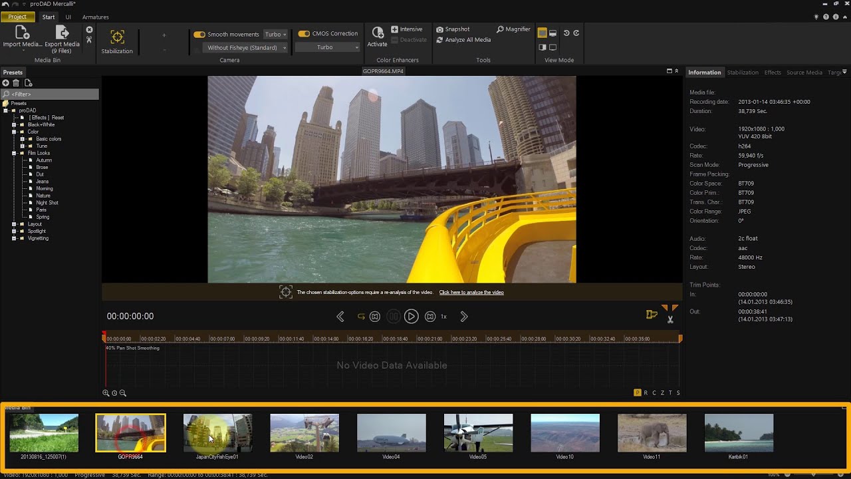This screenshot has width=851, height=479.
Task: Toggle the T graph indicator
Action: click(x=670, y=393)
